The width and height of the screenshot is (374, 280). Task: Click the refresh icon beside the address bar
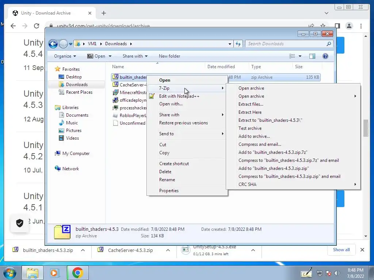(x=238, y=44)
